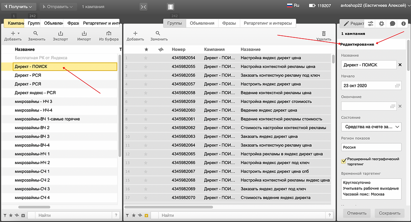Click the Сохранить button
Image resolution: width=411 pixels, height=222 pixels.
coord(390,213)
